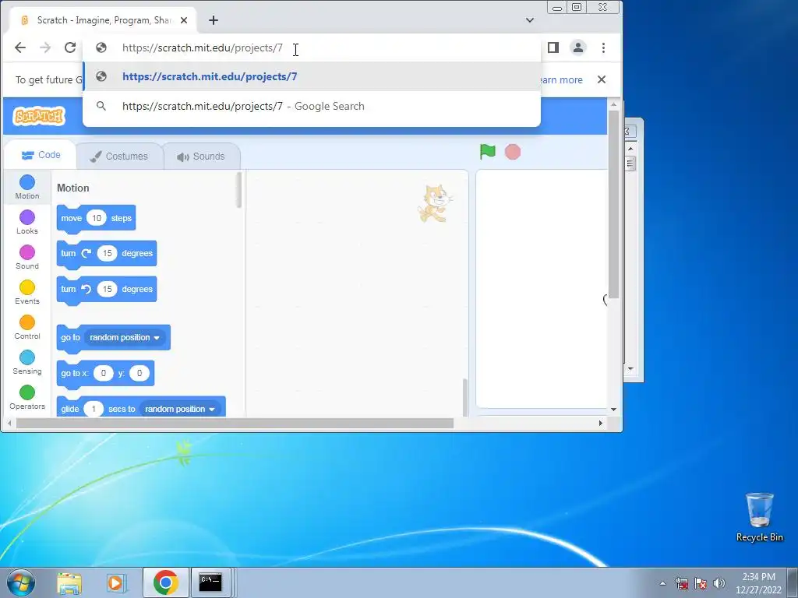Click the horizontal scrollbar left arrow
Viewport: 798px width, 598px height.
click(9, 423)
